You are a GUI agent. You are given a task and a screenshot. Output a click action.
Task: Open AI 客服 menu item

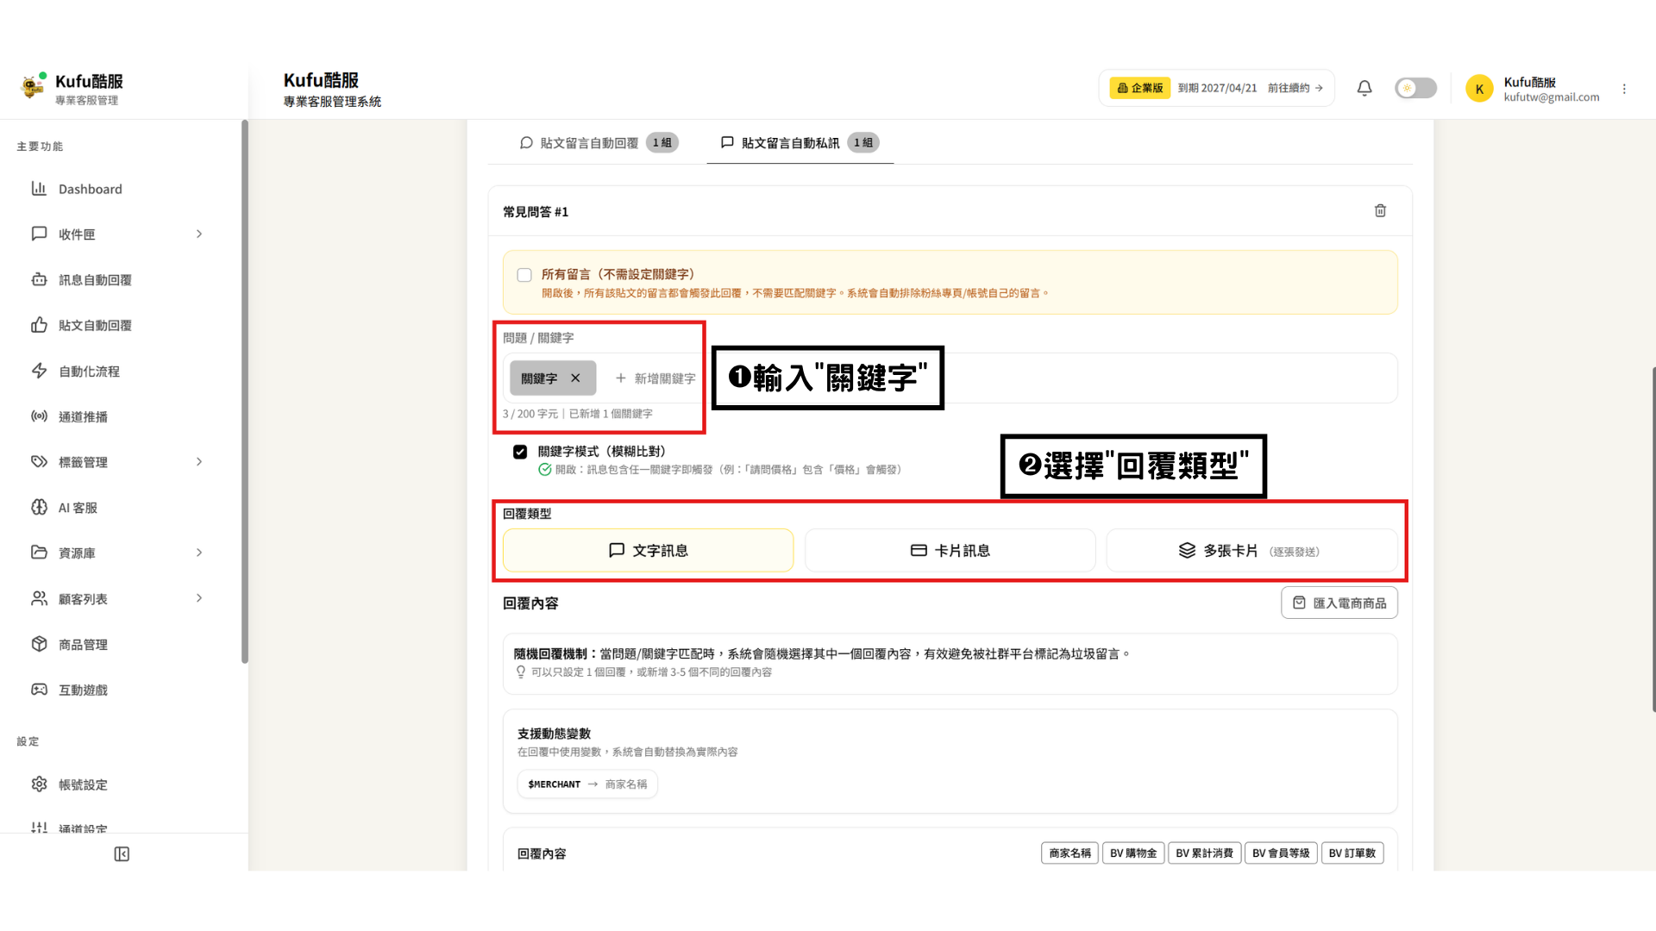coord(121,507)
